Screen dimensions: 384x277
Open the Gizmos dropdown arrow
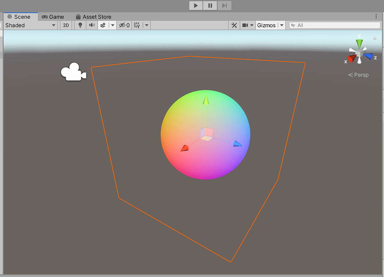281,25
